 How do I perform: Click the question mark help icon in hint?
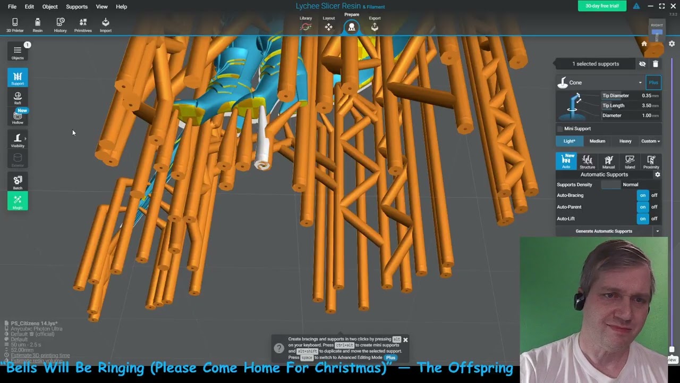point(279,348)
